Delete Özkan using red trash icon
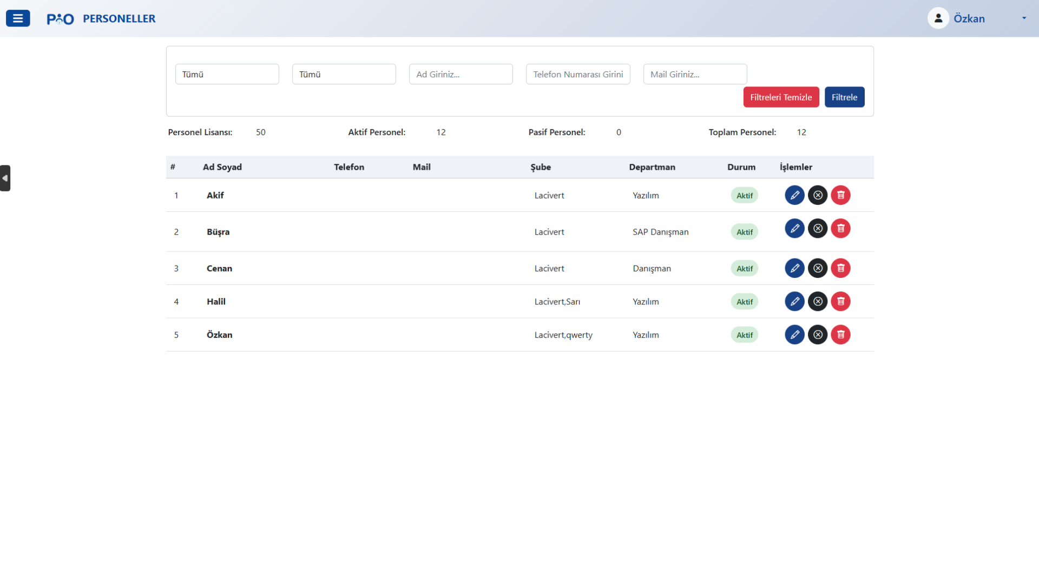Viewport: 1039px width, 584px height. (x=841, y=335)
